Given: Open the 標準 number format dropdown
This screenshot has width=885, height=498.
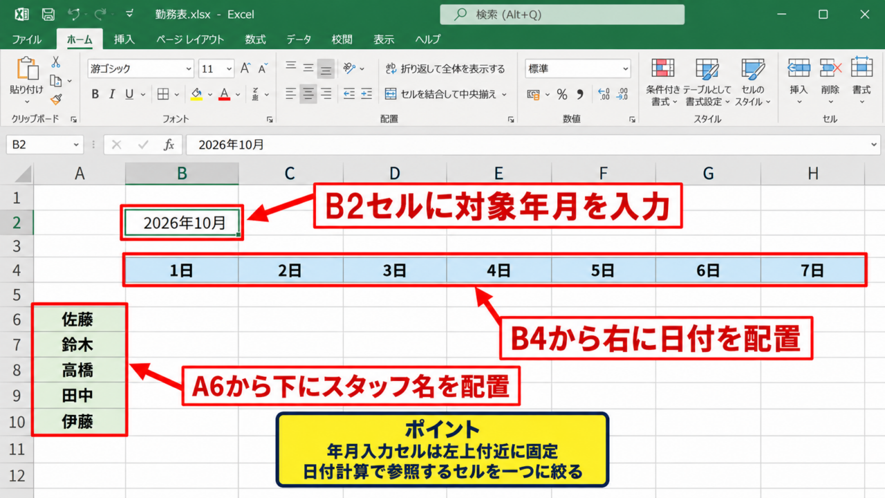Looking at the screenshot, I should pyautogui.click(x=626, y=69).
